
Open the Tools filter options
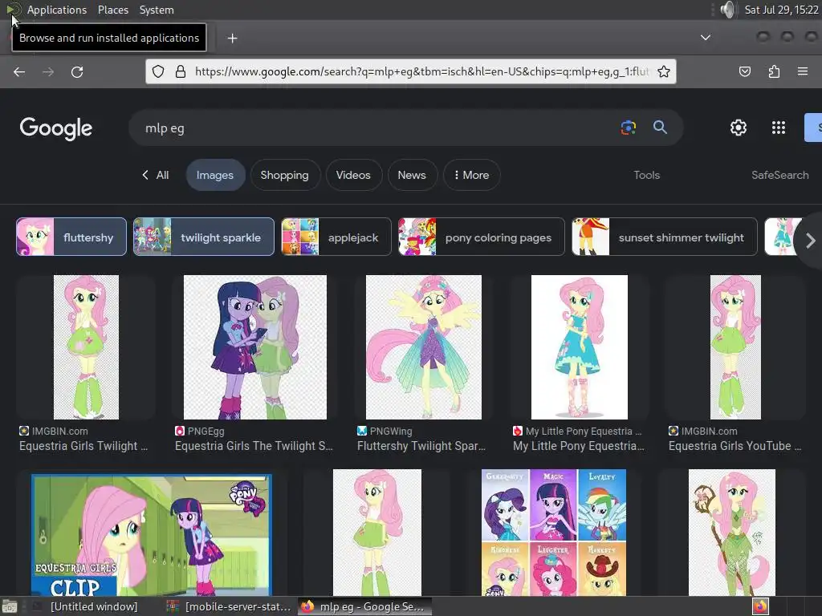pyautogui.click(x=646, y=175)
